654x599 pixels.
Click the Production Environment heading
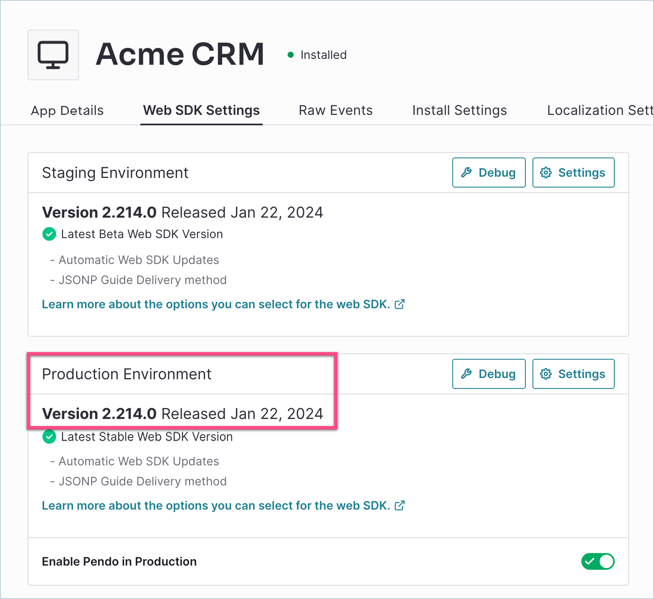127,374
